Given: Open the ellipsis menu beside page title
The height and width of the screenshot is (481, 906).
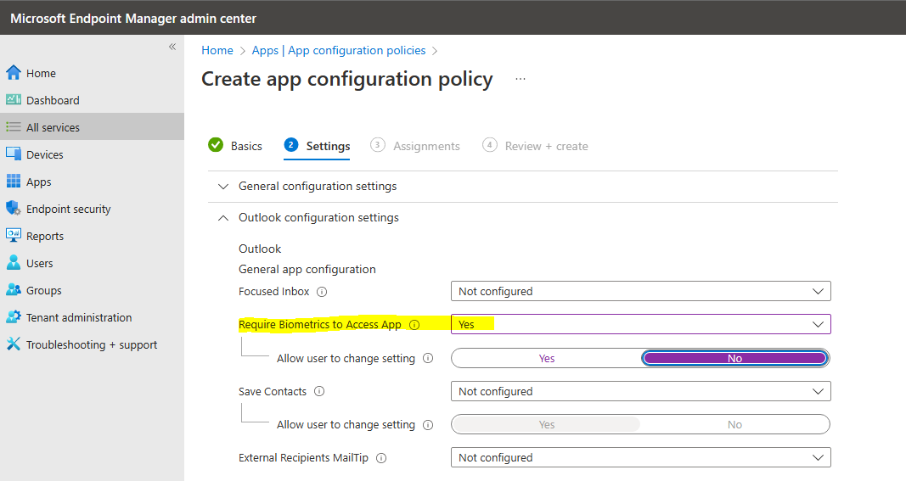Looking at the screenshot, I should point(521,79).
